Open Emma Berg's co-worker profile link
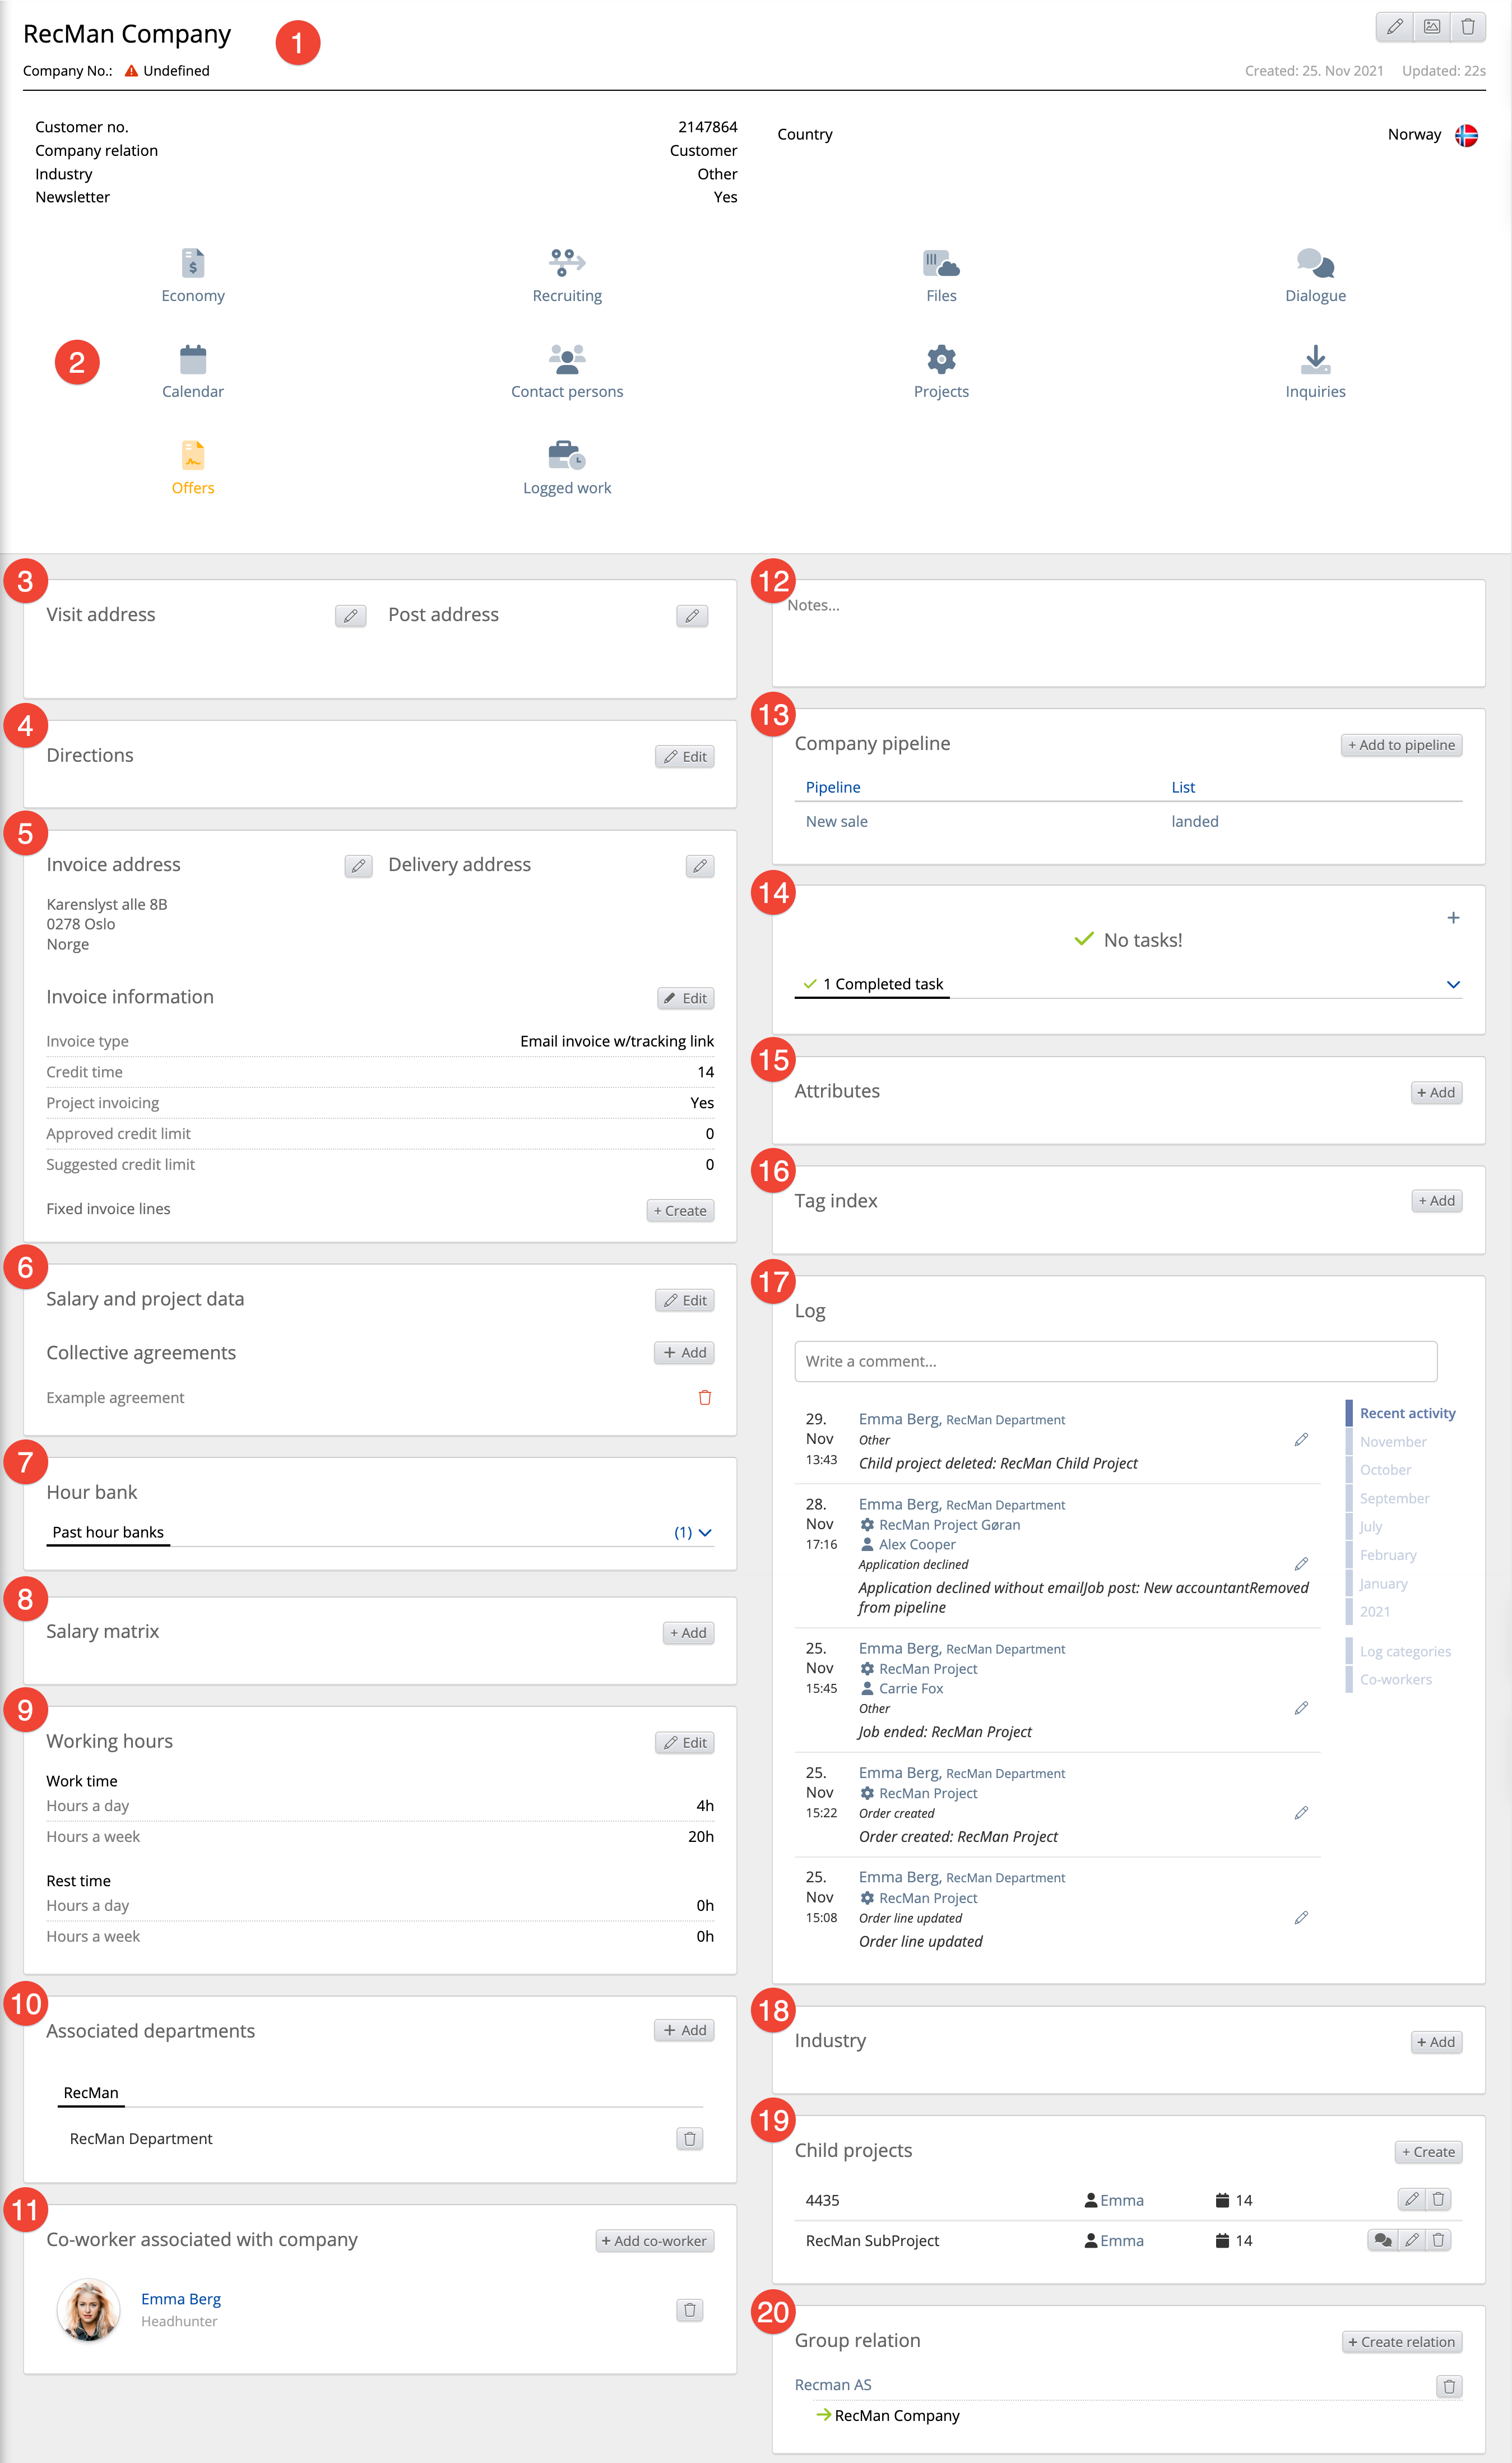The image size is (1512, 2463). tap(181, 2299)
